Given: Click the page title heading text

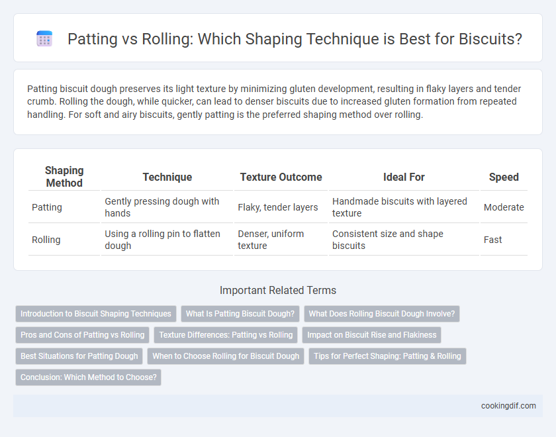Looking at the screenshot, I should (x=295, y=38).
